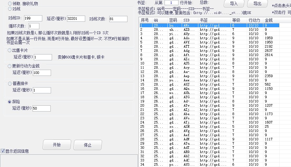Click the 探险 delay field showing 50
The image size is (291, 167).
pyautogui.click(x=41, y=109)
